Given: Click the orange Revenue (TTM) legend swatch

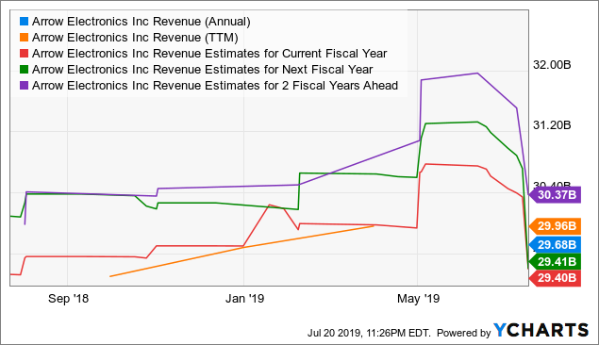Looking at the screenshot, I should [25, 38].
